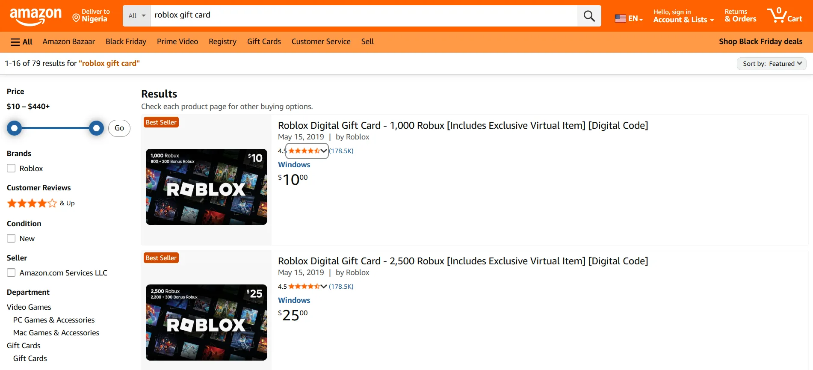The width and height of the screenshot is (813, 370).
Task: Open the hamburger All menu
Action: click(21, 41)
